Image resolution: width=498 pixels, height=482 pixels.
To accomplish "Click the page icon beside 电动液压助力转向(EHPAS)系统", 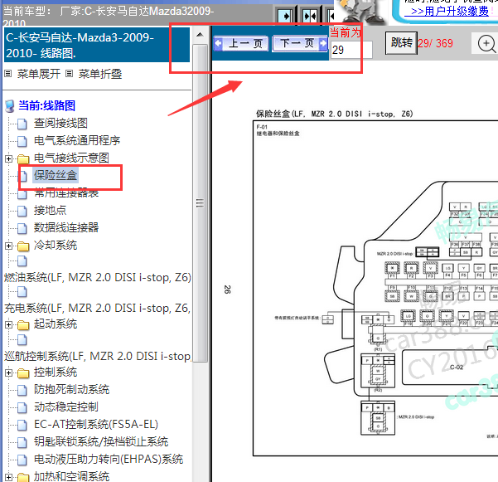I will coord(22,460).
